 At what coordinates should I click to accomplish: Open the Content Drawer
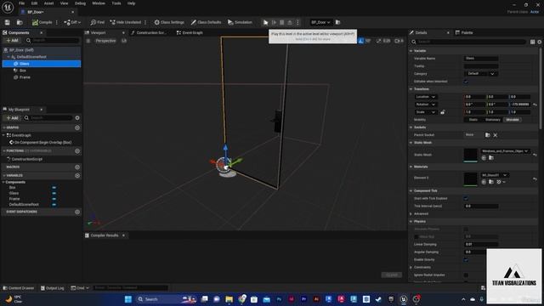[19, 288]
